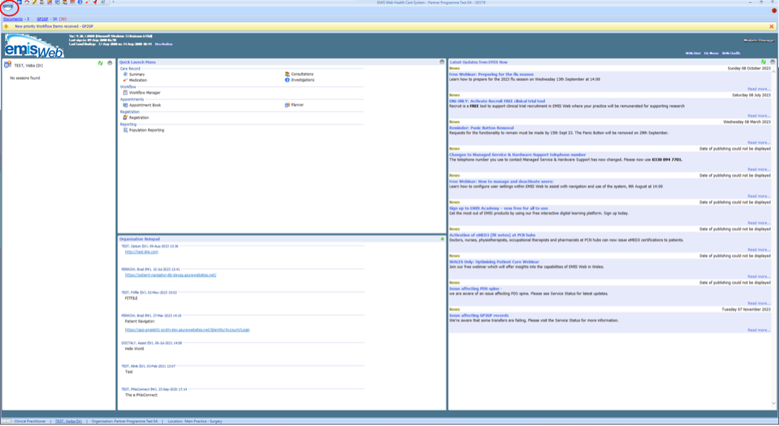The image size is (779, 426).
Task: Click Read more under Panic Button Removal
Action: point(758,142)
